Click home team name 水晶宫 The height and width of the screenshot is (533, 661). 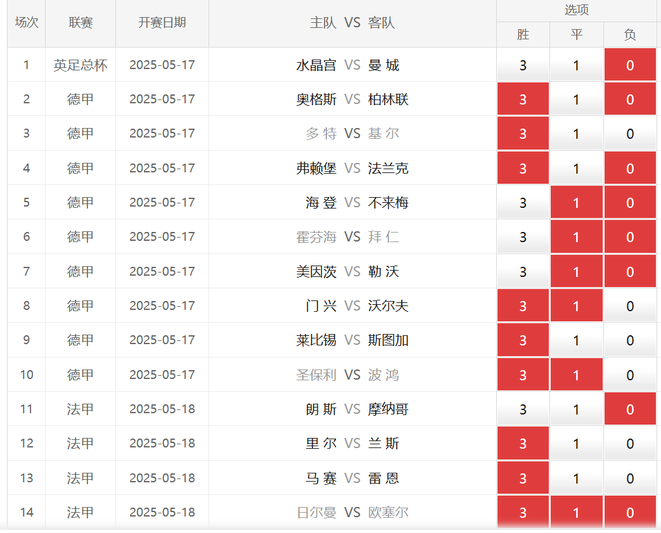(316, 65)
